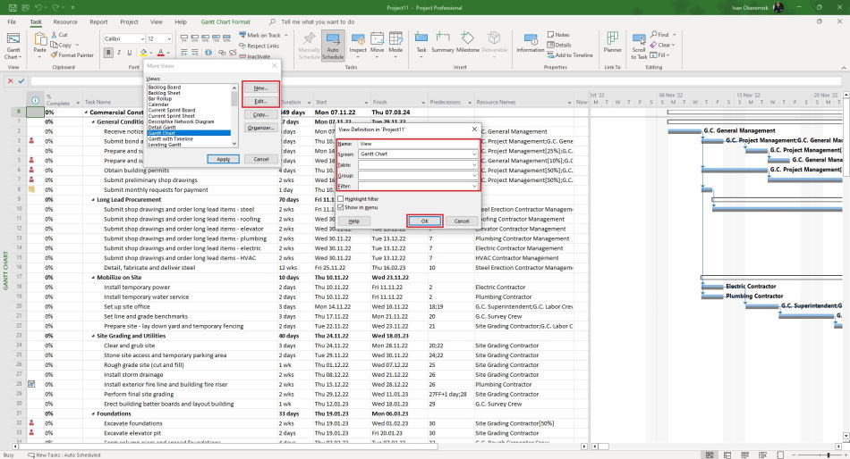
Task: Toggle the Highlight filter checkbox
Action: point(340,198)
